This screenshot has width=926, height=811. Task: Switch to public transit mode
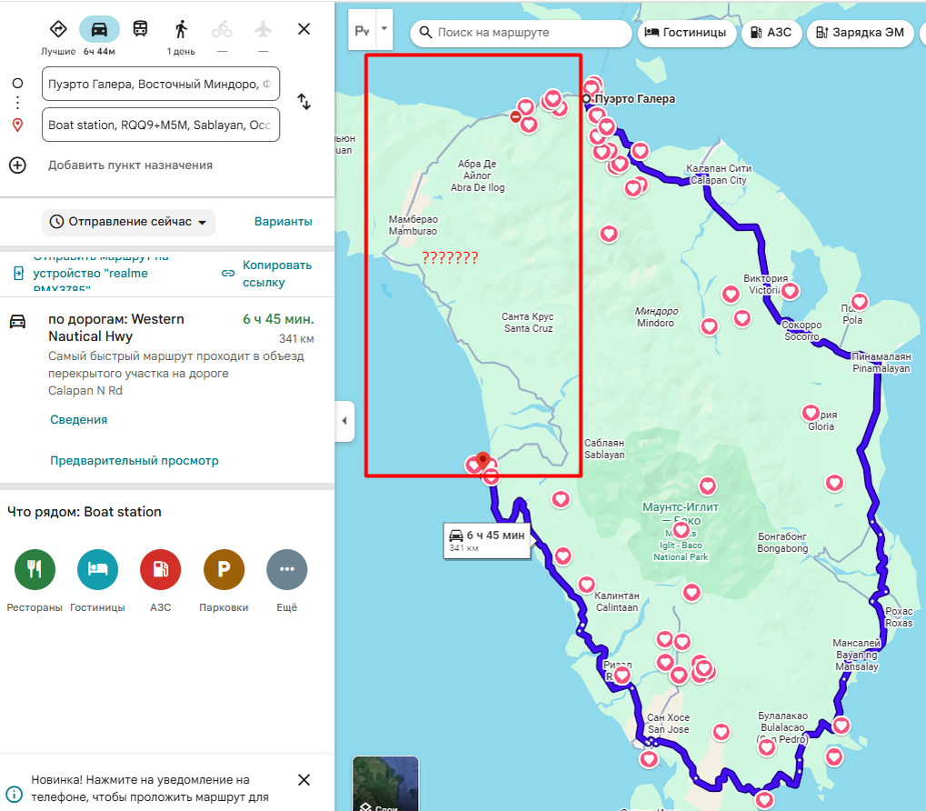140,29
